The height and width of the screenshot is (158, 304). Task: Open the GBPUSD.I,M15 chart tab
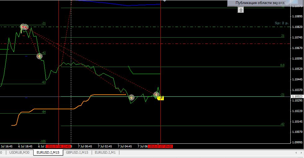(x=77, y=152)
